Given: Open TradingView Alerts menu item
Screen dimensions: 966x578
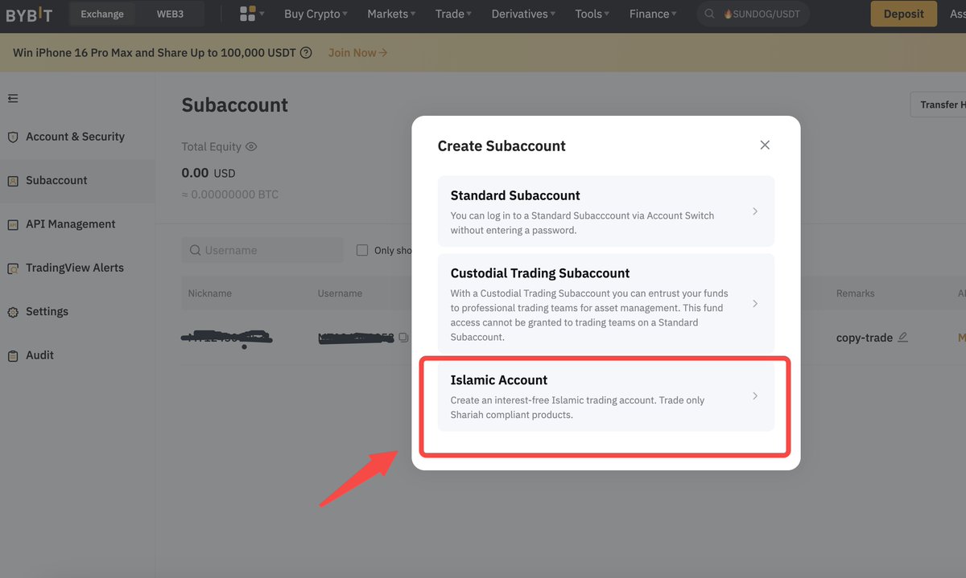Looking at the screenshot, I should 75,268.
